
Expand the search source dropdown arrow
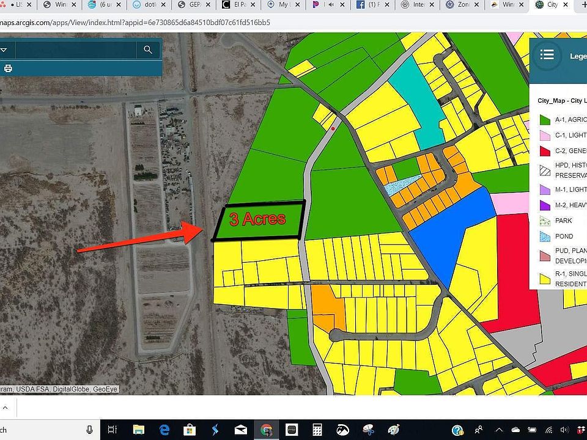[x=4, y=50]
